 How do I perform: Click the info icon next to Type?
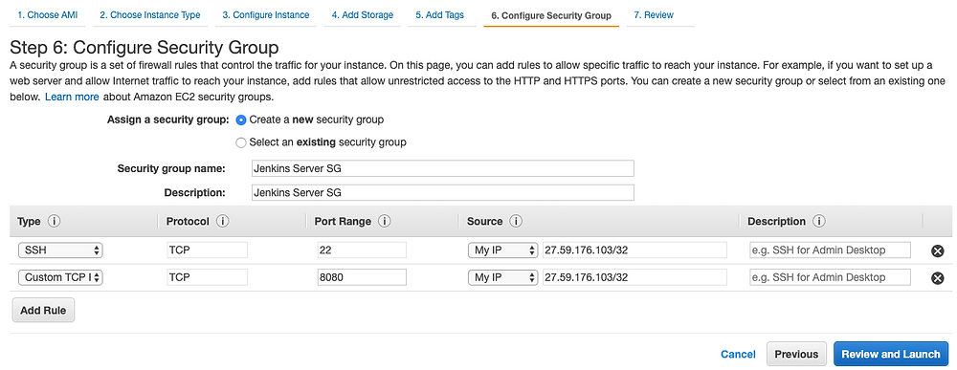(x=54, y=221)
